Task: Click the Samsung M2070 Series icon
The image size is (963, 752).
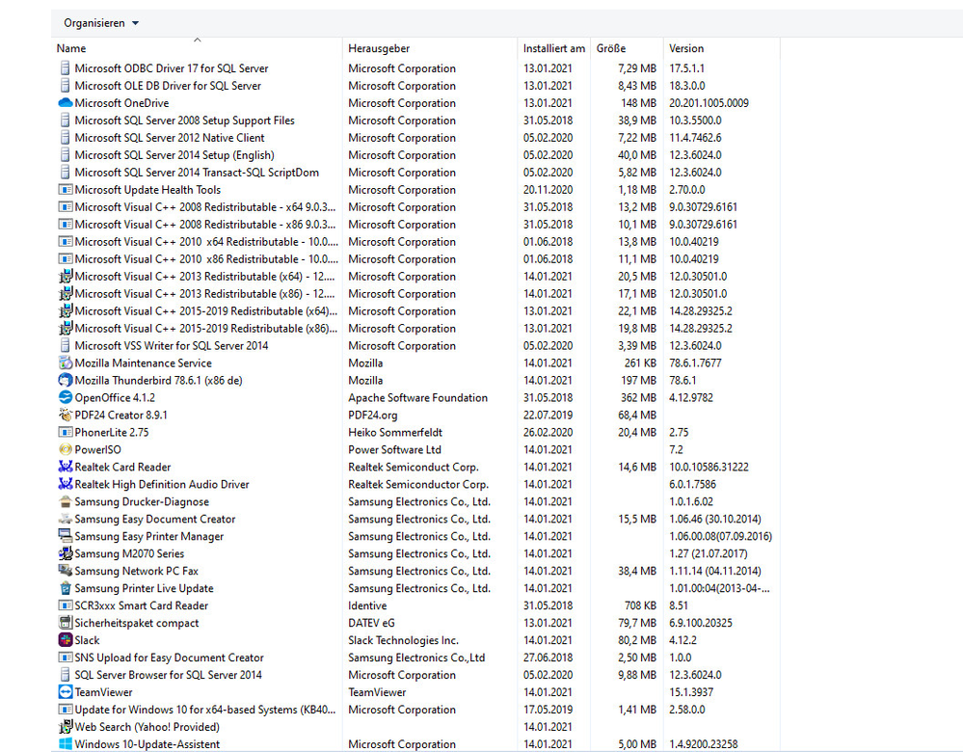Action: 66,553
